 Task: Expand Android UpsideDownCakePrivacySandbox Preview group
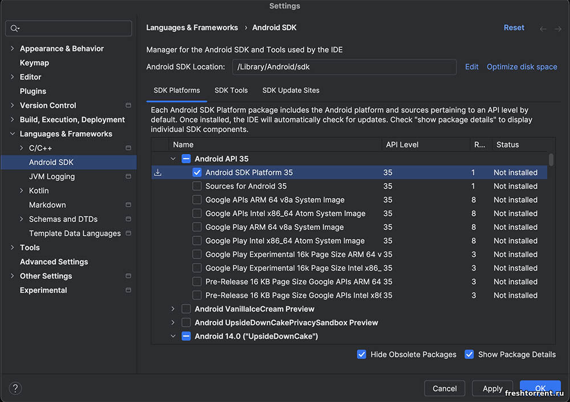tap(173, 323)
